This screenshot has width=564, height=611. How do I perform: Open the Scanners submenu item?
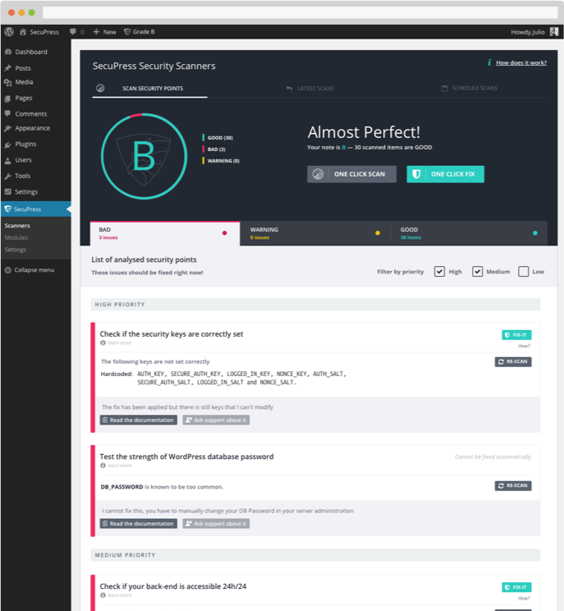pos(17,226)
